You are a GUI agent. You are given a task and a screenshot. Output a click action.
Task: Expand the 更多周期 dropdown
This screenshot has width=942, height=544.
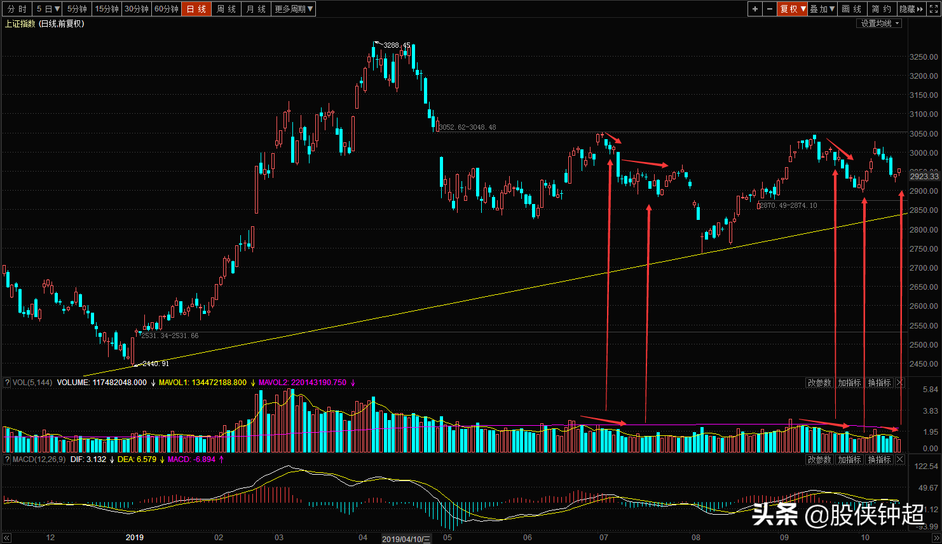point(294,9)
